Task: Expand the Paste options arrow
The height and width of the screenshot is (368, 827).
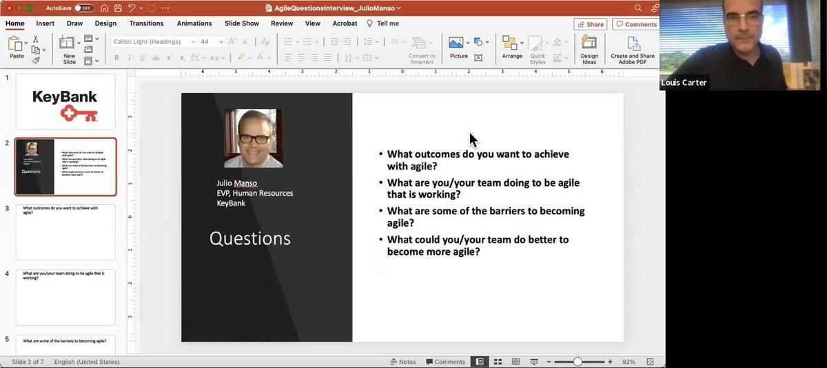Action: (x=27, y=43)
